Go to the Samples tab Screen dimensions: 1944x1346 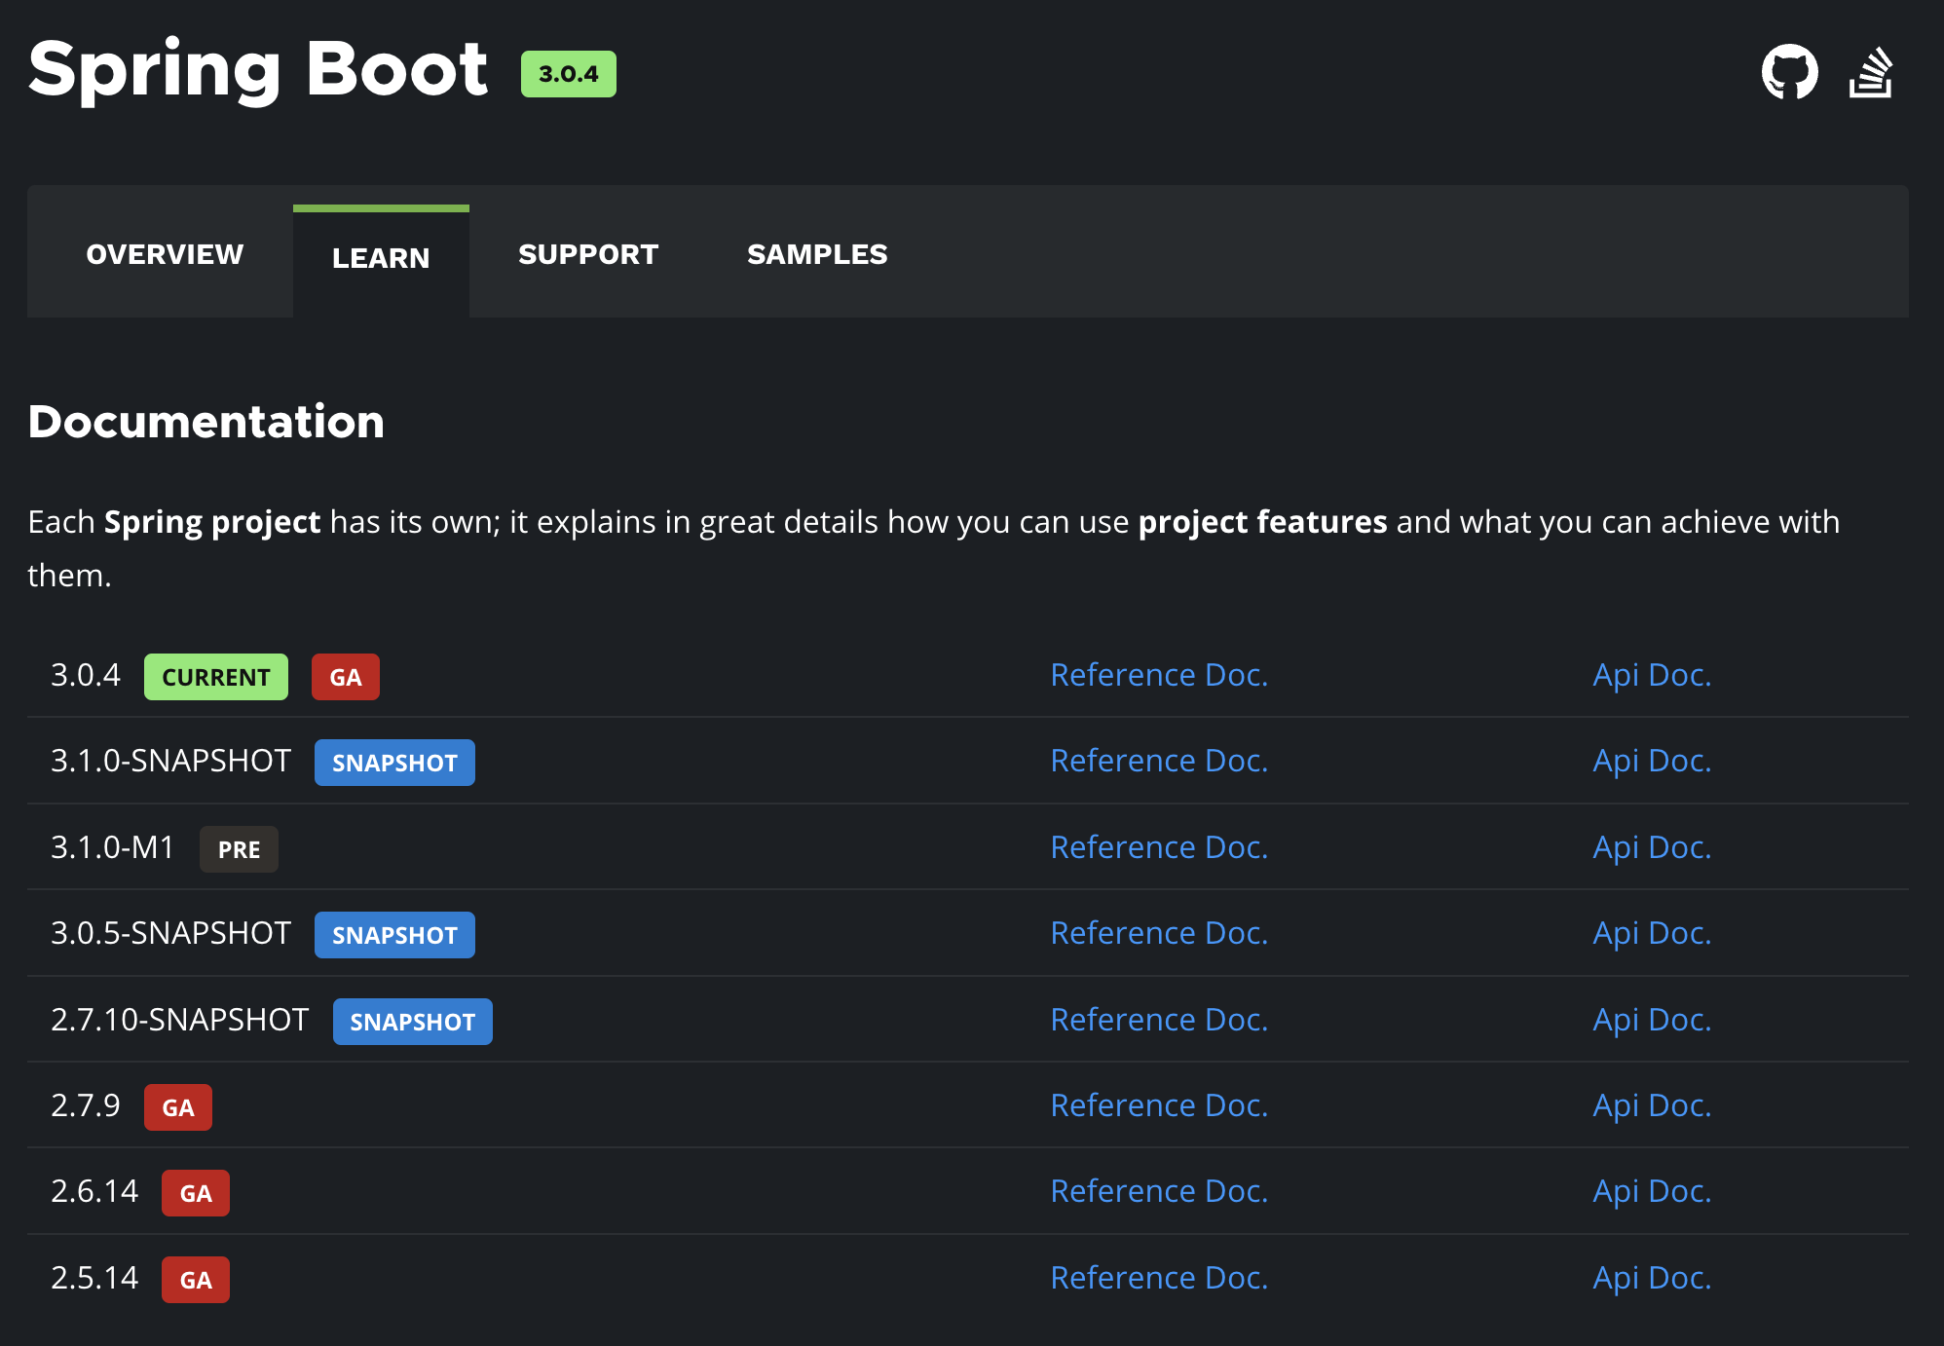coord(817,254)
